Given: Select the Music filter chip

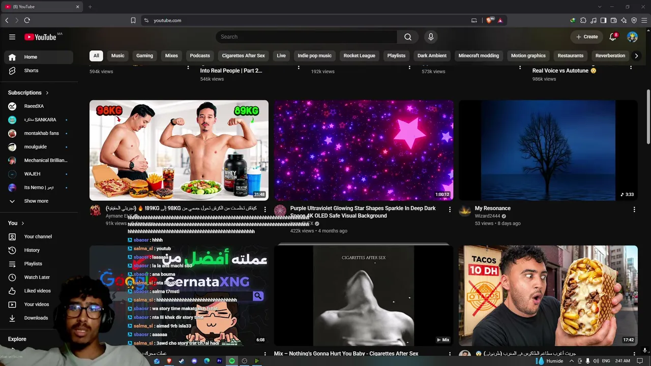Looking at the screenshot, I should tap(117, 56).
